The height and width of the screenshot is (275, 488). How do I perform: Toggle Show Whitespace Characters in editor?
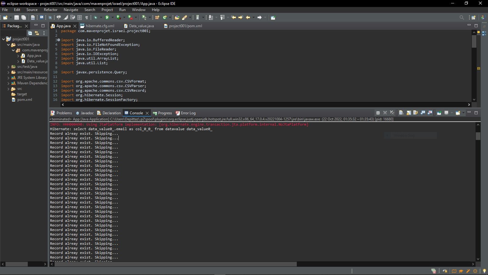[x=87, y=17]
